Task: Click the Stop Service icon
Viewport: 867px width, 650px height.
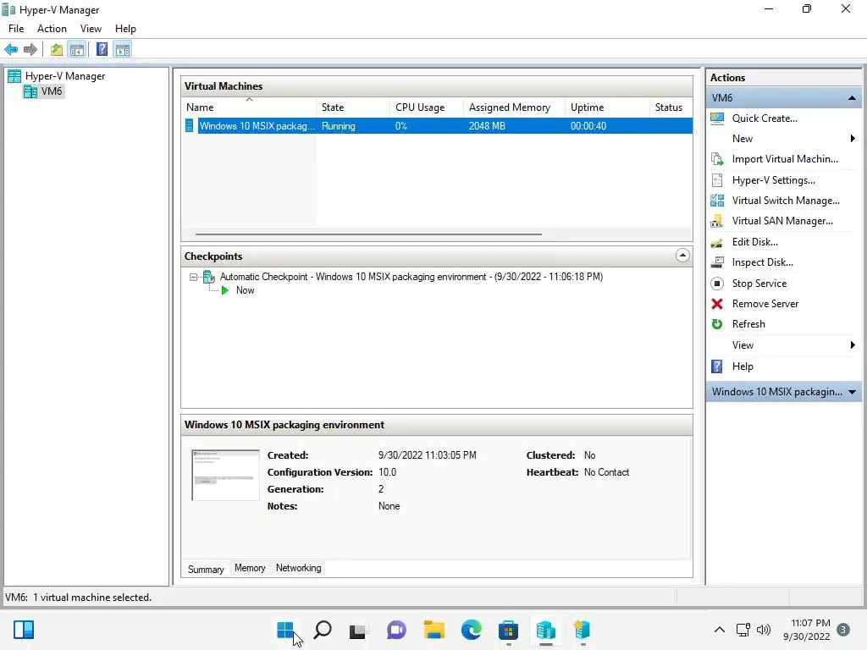Action: (x=717, y=284)
